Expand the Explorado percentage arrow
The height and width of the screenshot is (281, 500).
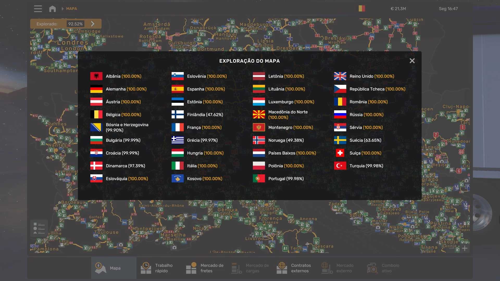[x=93, y=24]
